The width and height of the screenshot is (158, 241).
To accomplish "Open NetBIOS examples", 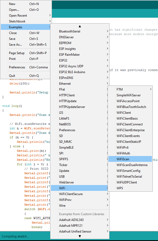I will coord(80,124).
